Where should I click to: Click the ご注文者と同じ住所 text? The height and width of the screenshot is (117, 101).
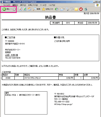[62, 41]
